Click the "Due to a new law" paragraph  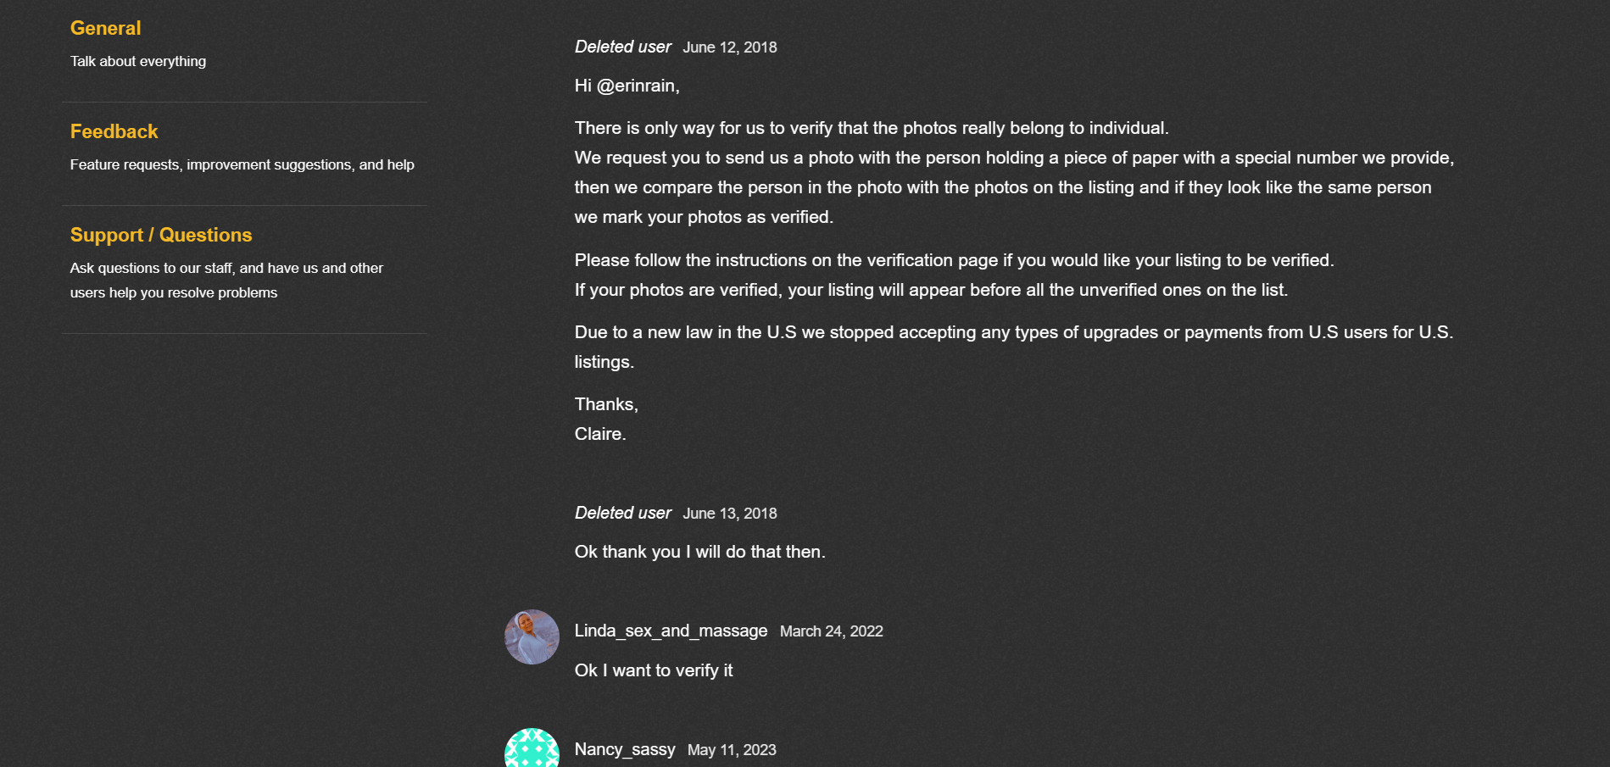pos(1013,332)
